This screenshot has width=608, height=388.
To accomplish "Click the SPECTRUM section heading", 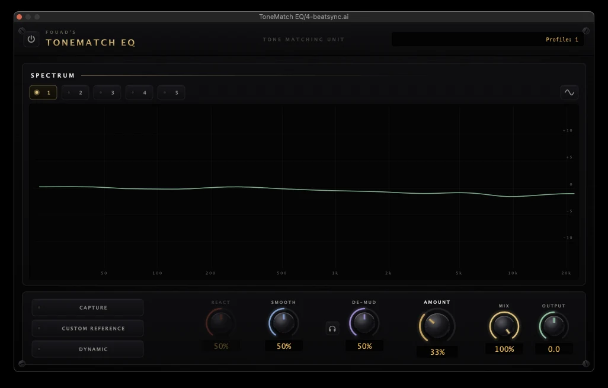I will (53, 75).
